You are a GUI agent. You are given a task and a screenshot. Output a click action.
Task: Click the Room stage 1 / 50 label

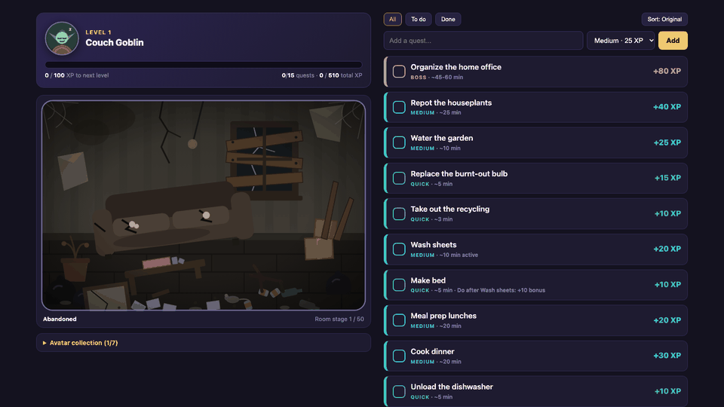[x=339, y=319]
